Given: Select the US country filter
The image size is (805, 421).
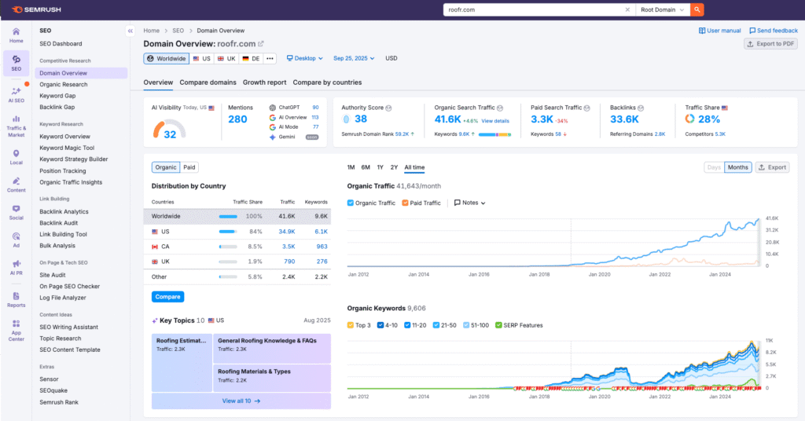Looking at the screenshot, I should [x=202, y=58].
